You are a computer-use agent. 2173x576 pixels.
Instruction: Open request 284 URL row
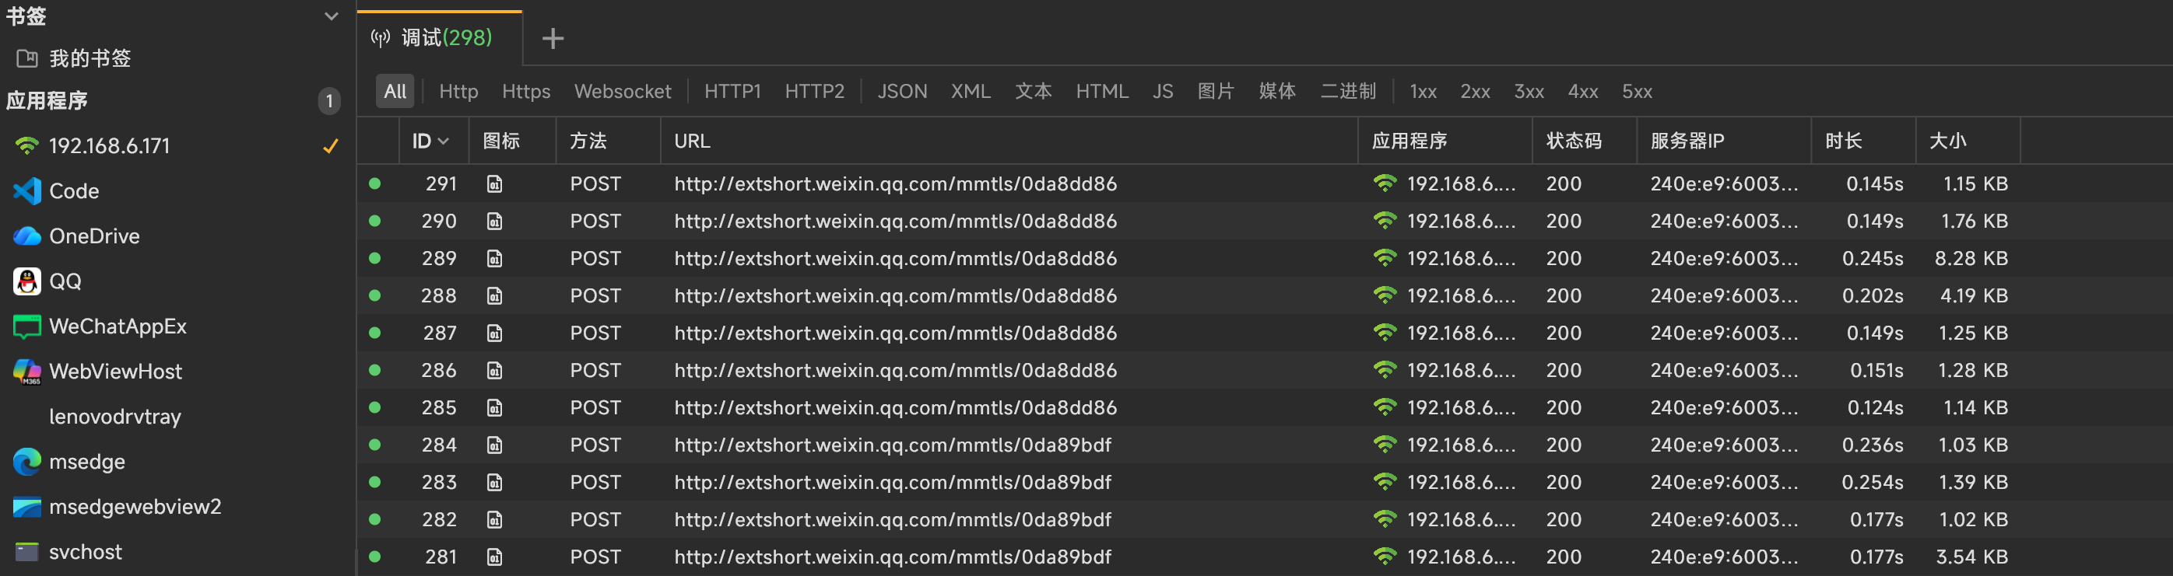coord(893,445)
